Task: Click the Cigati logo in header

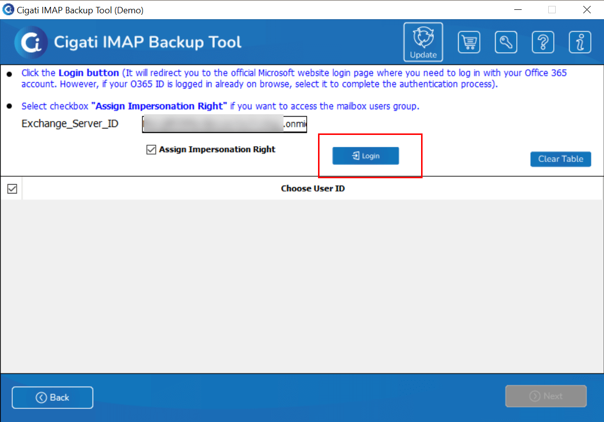Action: pyautogui.click(x=31, y=42)
